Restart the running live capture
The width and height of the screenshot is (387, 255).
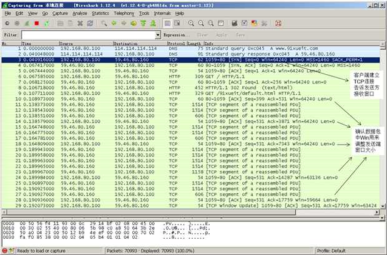[47, 24]
